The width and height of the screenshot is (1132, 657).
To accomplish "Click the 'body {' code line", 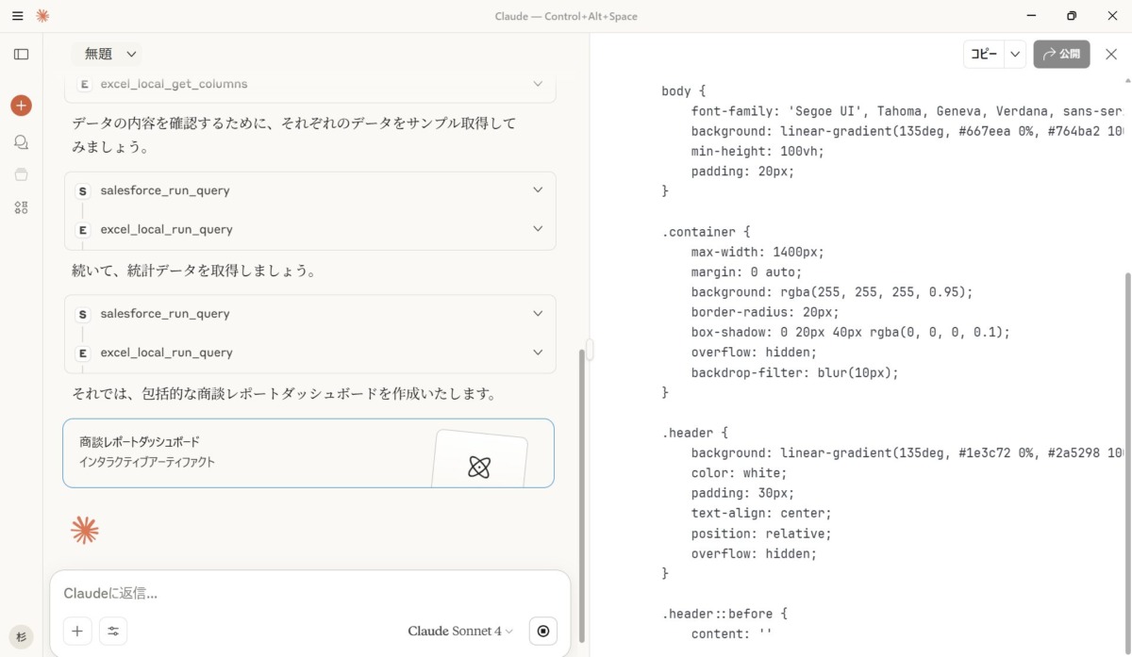I will (684, 91).
